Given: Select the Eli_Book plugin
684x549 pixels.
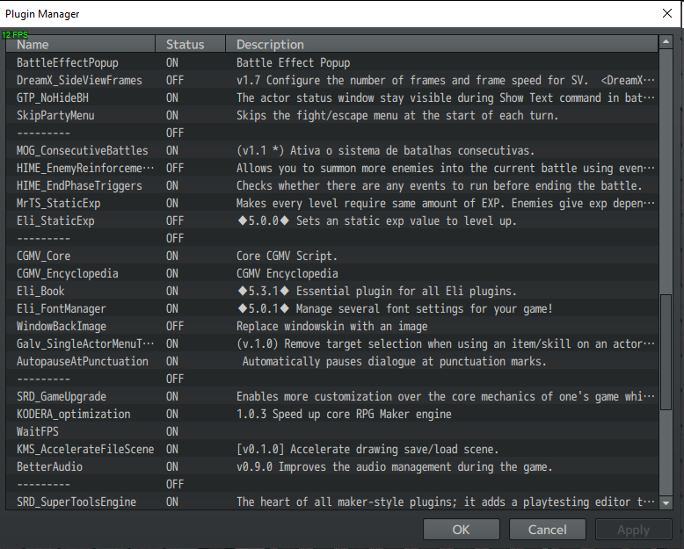Looking at the screenshot, I should click(x=332, y=291).
